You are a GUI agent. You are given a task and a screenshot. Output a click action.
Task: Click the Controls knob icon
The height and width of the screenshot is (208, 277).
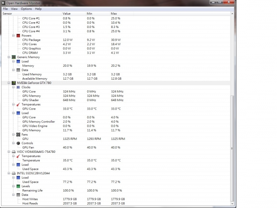(x=18, y=143)
